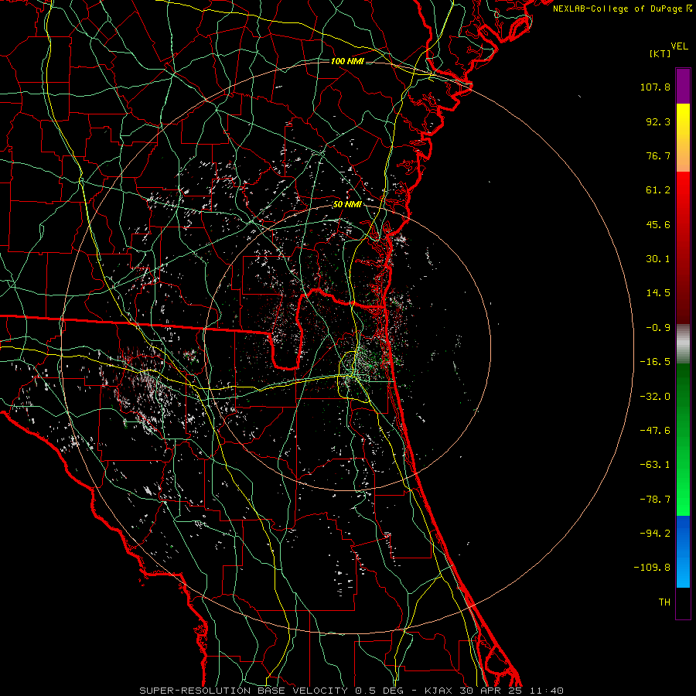Viewport: 696px width, 696px height.
Task: Click the 92.3 velocity scale value
Action: (x=658, y=121)
